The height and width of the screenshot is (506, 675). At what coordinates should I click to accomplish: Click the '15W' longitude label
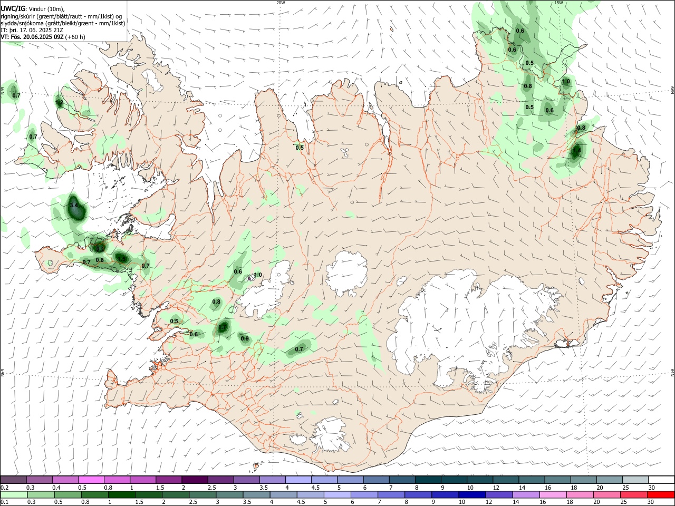pyautogui.click(x=558, y=3)
